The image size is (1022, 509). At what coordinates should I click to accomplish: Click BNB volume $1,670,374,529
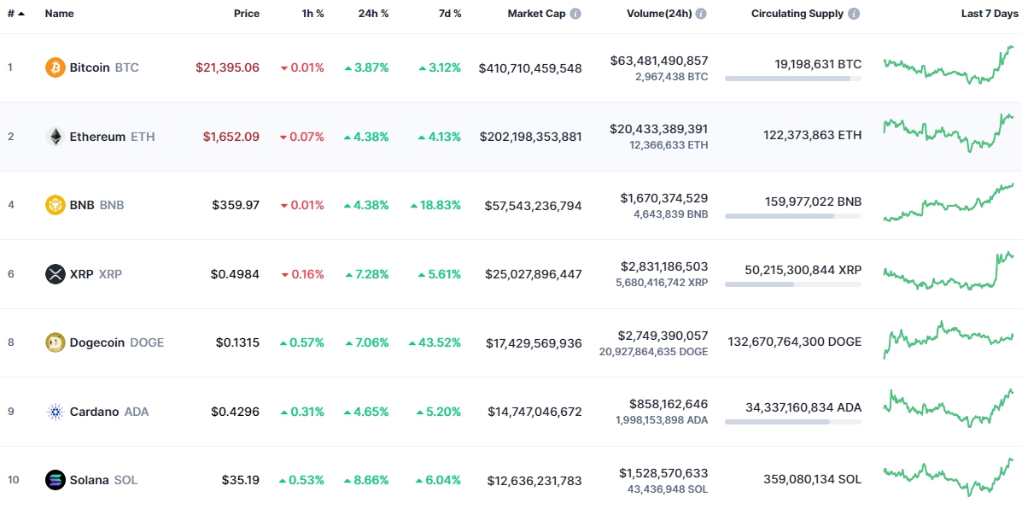664,198
